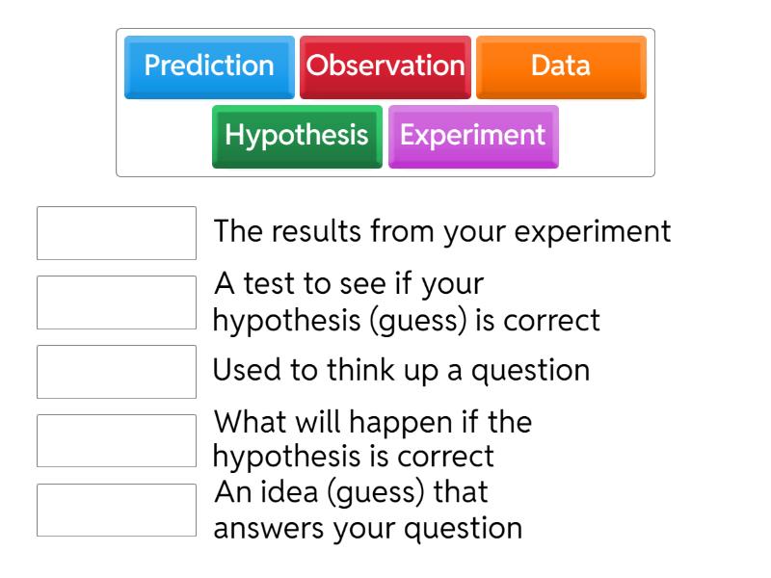Click the orange Data tile

(561, 66)
